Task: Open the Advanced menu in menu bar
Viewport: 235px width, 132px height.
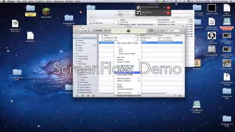Action: click(x=58, y=1)
